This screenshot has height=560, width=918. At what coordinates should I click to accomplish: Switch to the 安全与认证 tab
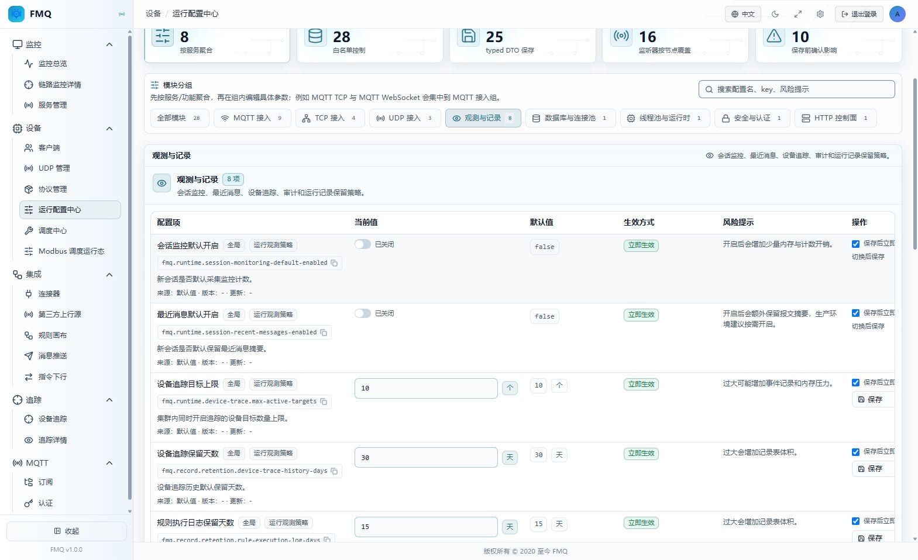[x=752, y=118]
